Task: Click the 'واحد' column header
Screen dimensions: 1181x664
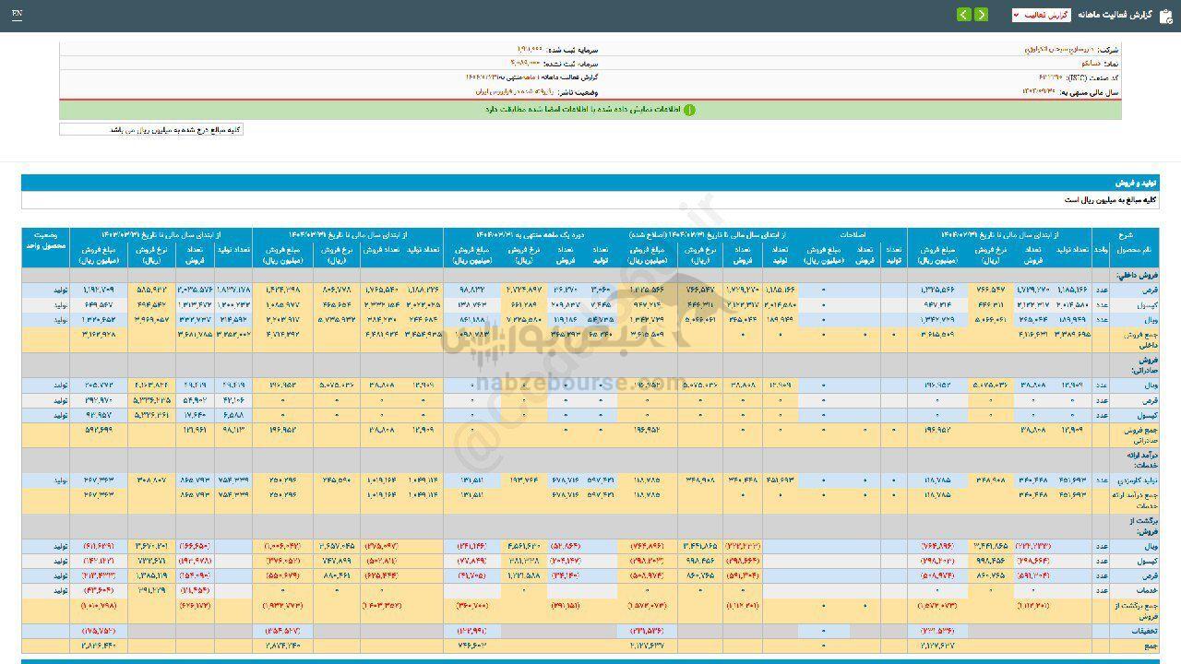Action: pyautogui.click(x=1102, y=250)
